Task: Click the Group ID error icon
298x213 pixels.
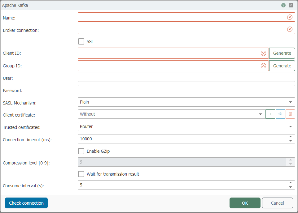Action: point(263,66)
